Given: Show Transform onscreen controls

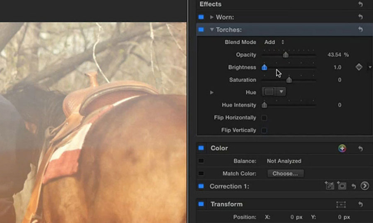Looking at the screenshot, I should (x=341, y=204).
